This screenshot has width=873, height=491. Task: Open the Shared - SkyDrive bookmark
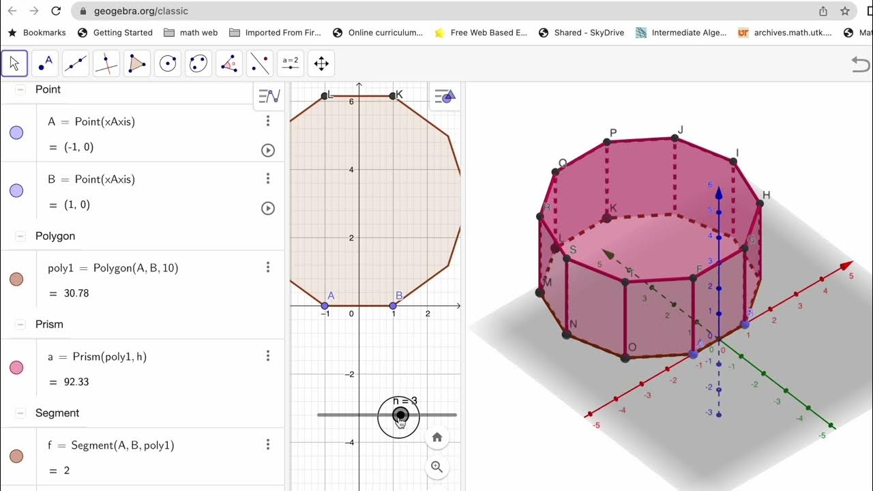[581, 33]
